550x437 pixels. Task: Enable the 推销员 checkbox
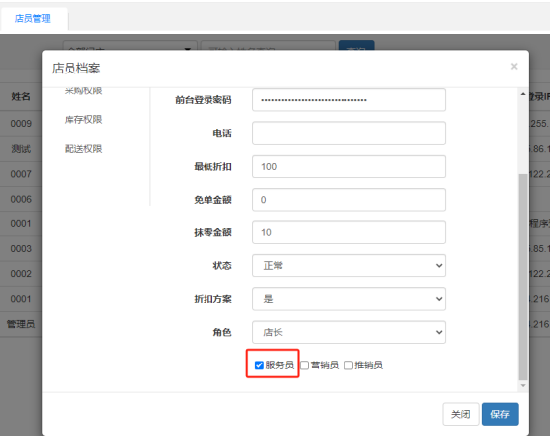point(348,365)
